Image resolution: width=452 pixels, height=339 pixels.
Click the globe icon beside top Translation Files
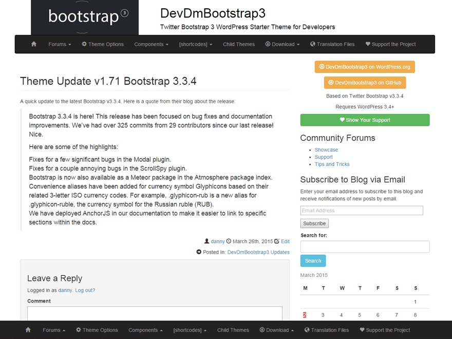[313, 44]
